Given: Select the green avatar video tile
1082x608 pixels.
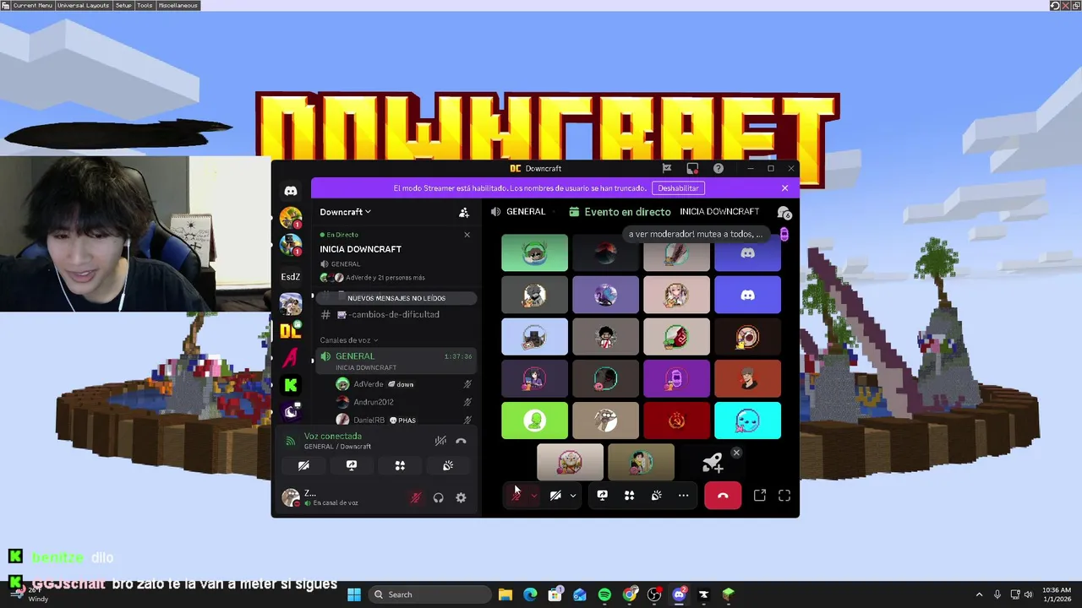Looking at the screenshot, I should click(534, 421).
